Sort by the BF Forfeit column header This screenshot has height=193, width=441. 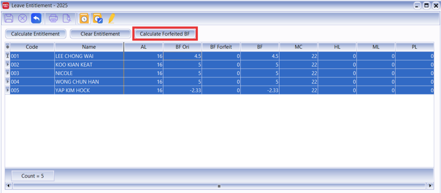pos(221,47)
